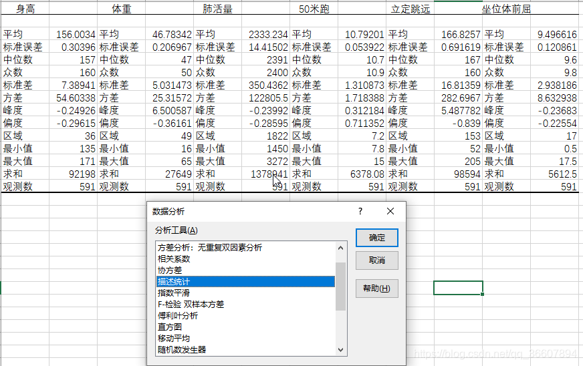Close the 数据分析 dialog
Screen dimensions: 583x366
point(390,211)
